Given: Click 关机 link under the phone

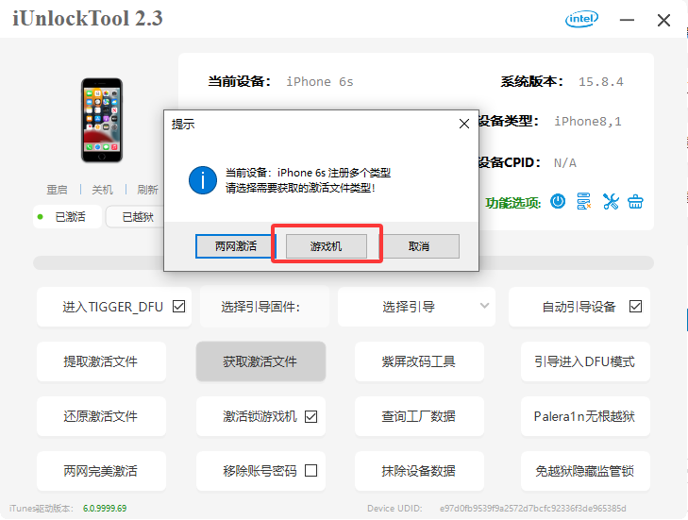Looking at the screenshot, I should tap(102, 190).
